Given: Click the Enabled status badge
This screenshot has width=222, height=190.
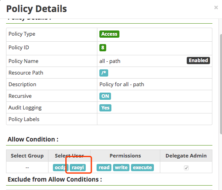Looking at the screenshot, I should pos(198,61).
